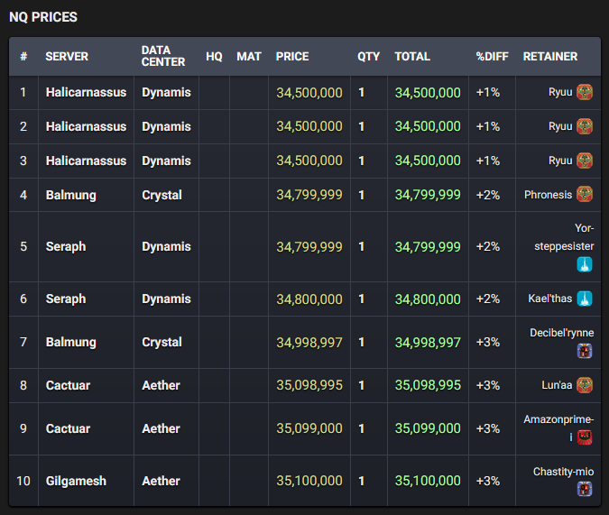Click the price 34,799,999 in row 4
The height and width of the screenshot is (515, 609).
tap(309, 195)
